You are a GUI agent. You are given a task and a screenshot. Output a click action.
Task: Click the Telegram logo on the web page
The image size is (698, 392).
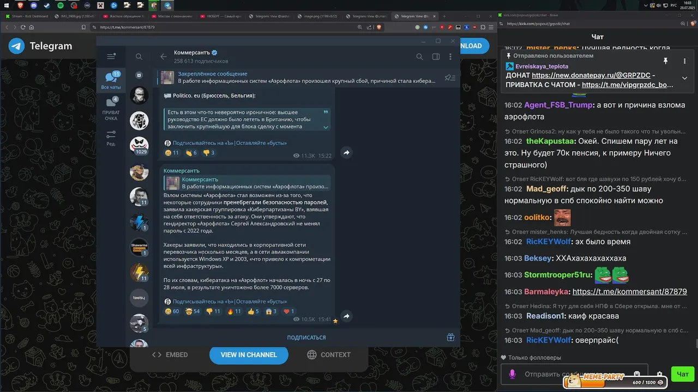pyautogui.click(x=40, y=46)
